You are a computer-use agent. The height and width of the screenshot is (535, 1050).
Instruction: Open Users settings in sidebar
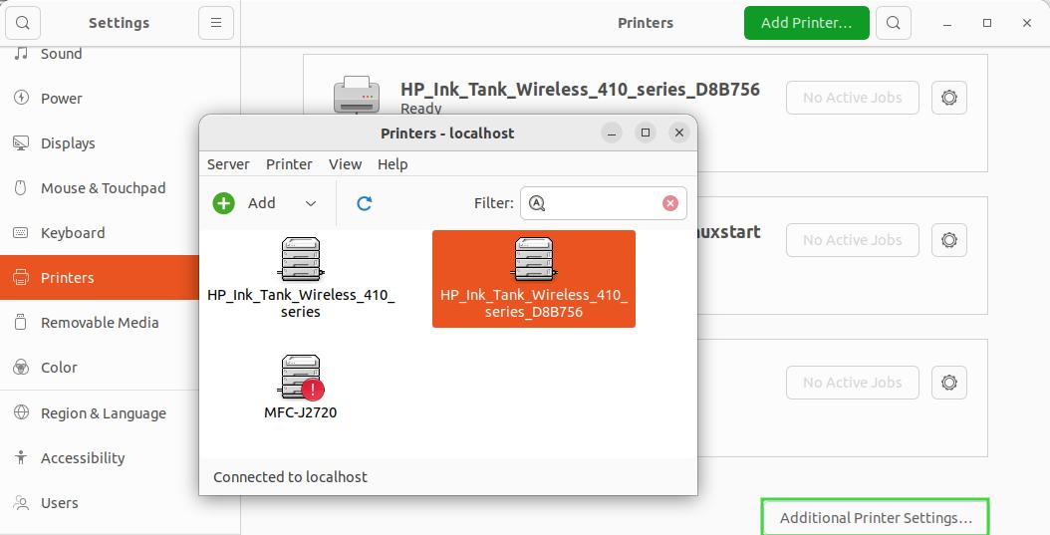click(x=120, y=503)
